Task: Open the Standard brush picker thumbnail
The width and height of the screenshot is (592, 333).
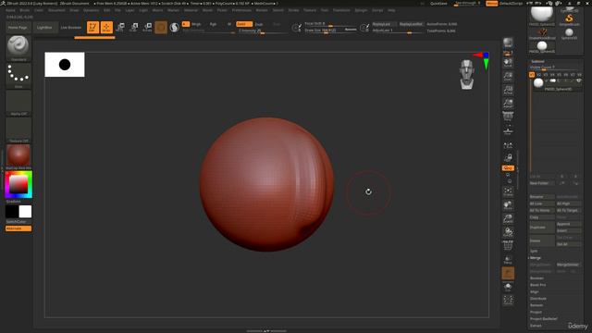Action: 18,48
